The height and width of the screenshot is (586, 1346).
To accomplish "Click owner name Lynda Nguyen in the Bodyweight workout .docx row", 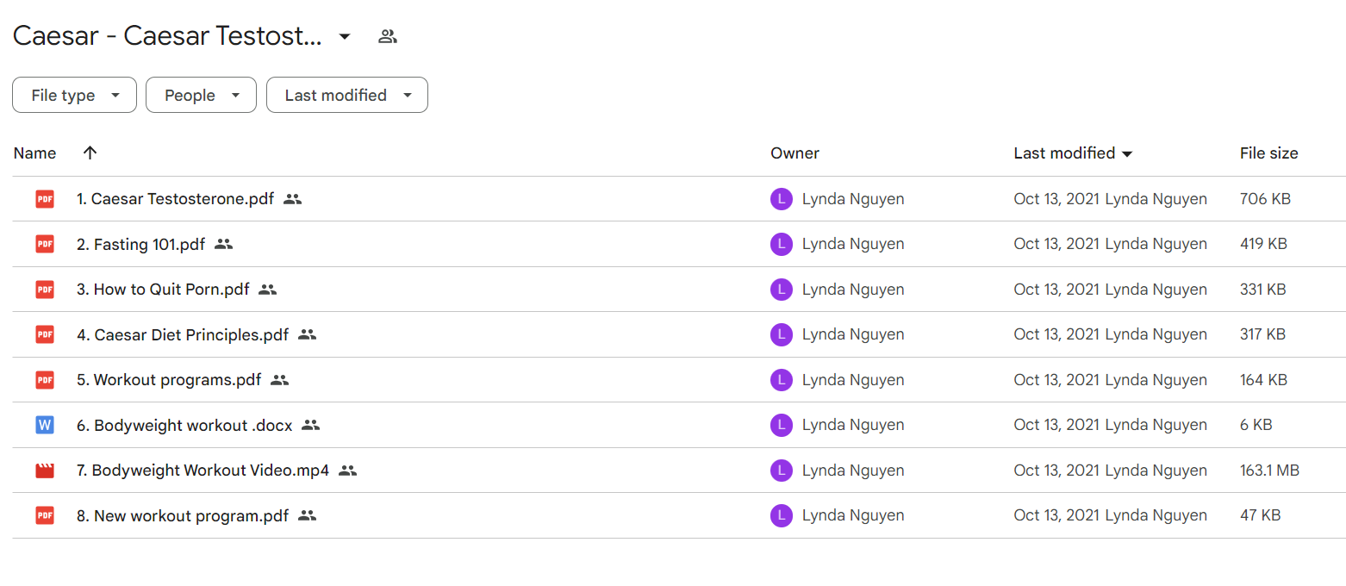I will click(853, 425).
